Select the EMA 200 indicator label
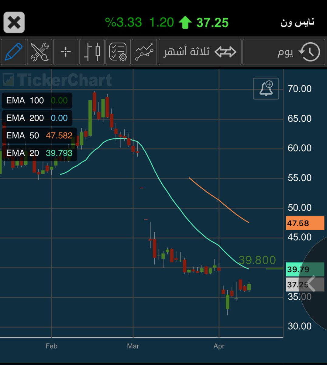 (x=37, y=118)
